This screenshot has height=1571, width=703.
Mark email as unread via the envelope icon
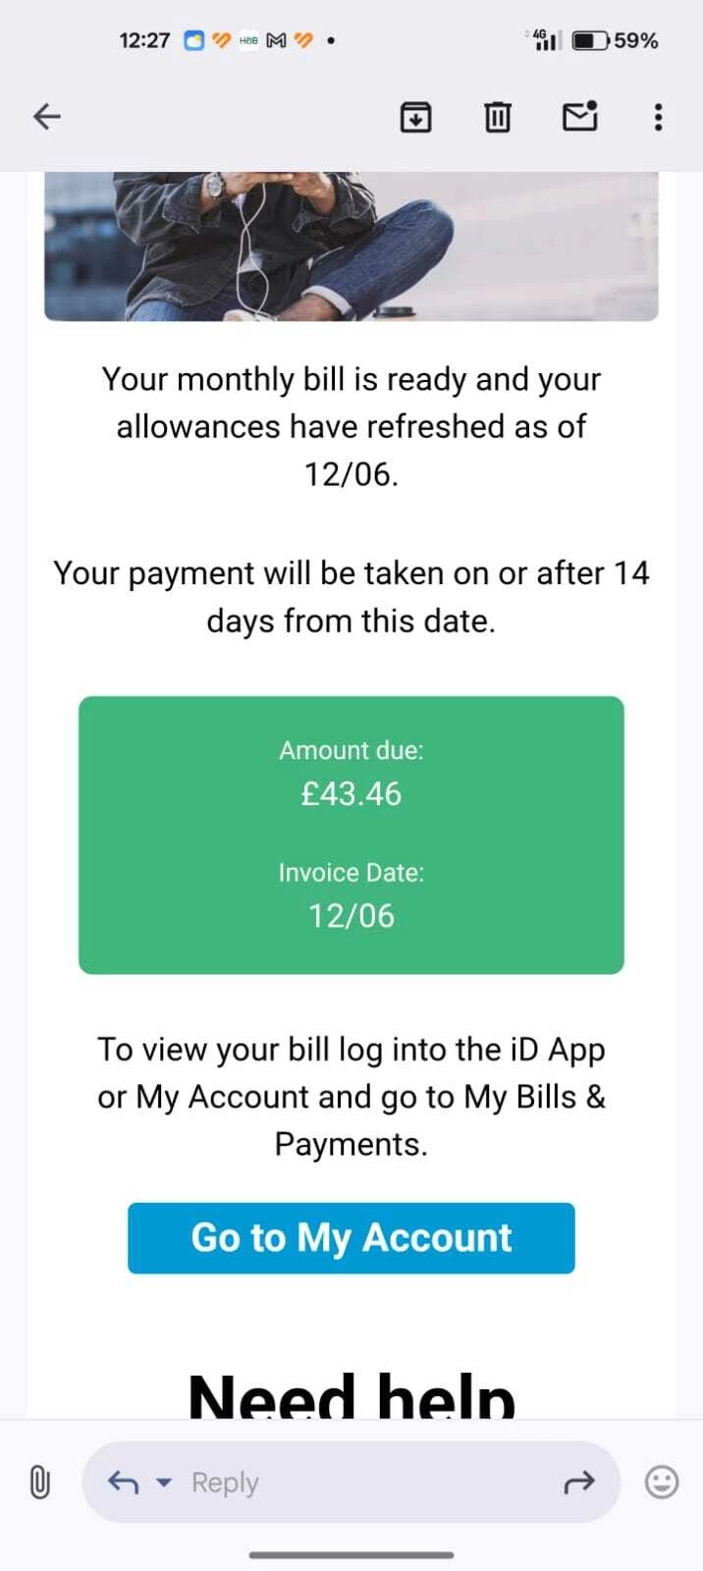pyautogui.click(x=579, y=116)
